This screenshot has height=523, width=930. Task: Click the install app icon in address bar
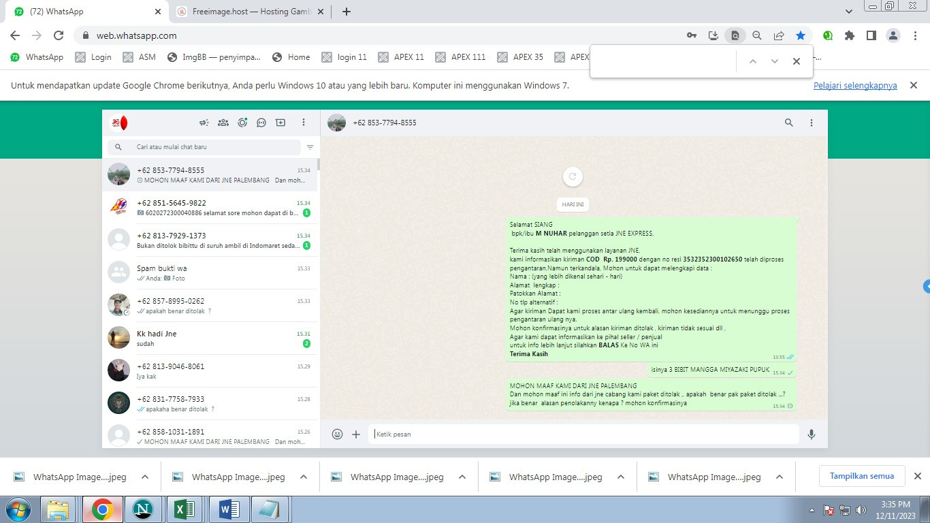[713, 35]
